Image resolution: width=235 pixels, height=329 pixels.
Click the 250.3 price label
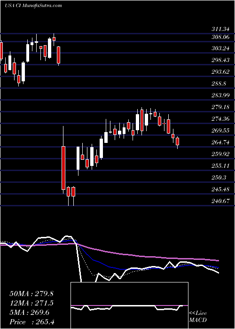219,178
